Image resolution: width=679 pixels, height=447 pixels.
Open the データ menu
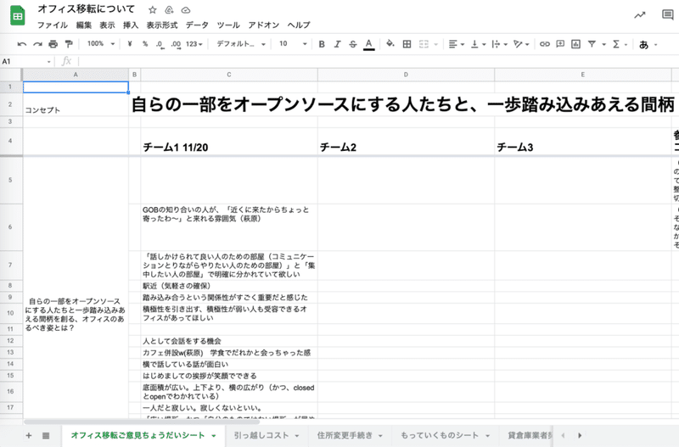point(197,25)
